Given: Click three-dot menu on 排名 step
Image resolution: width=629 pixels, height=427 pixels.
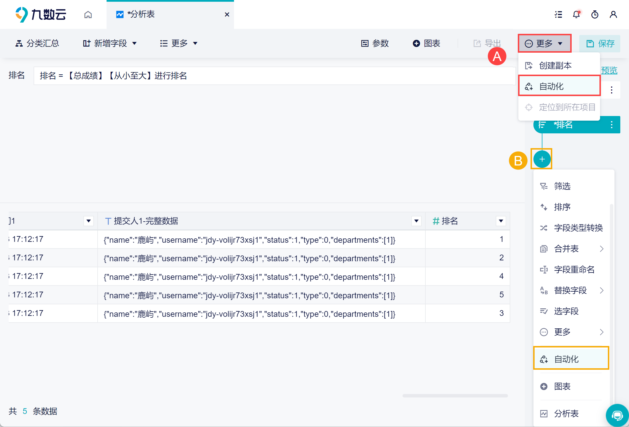Looking at the screenshot, I should [611, 125].
